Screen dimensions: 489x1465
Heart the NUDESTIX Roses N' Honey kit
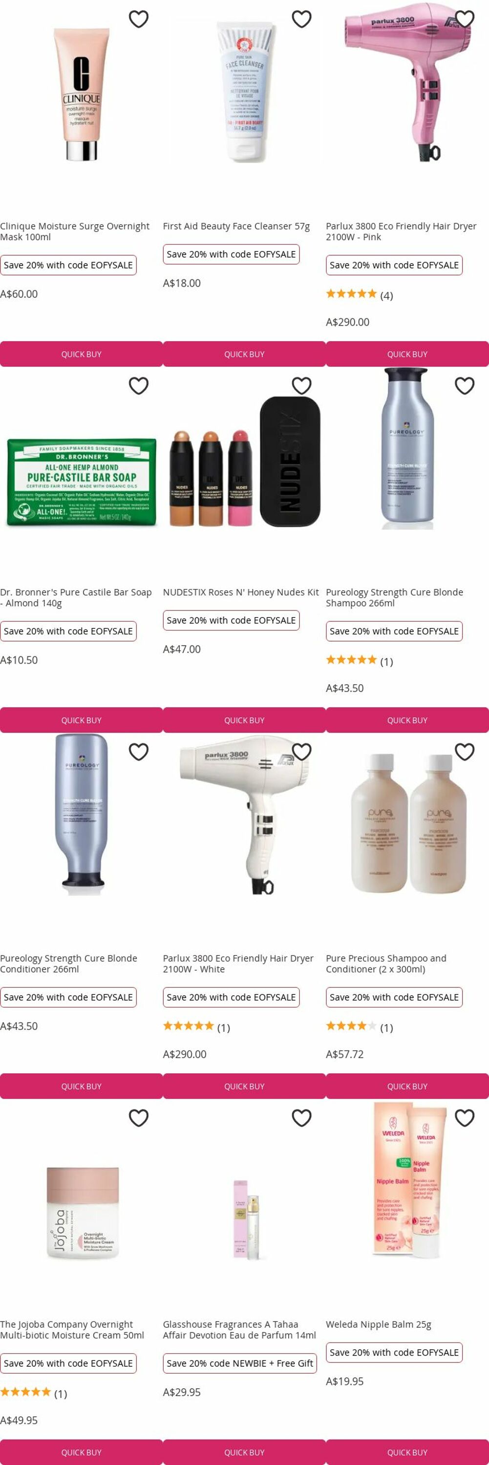[x=301, y=386]
